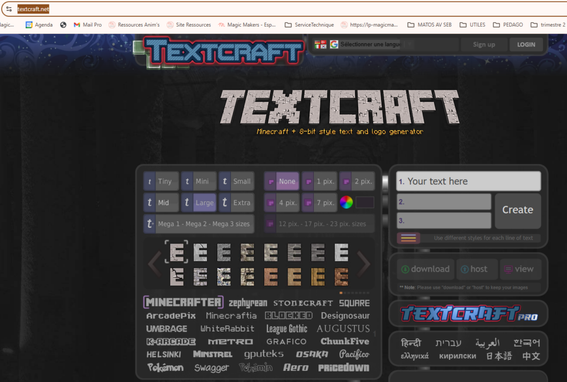
Task: Click the country flags icon near translate
Action: (x=321, y=44)
